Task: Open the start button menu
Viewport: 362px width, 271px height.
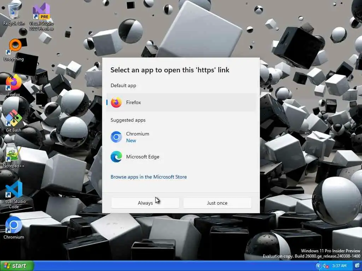Action: tap(17, 266)
